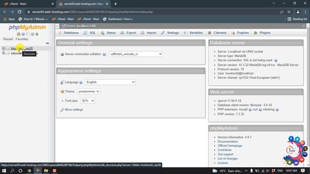Click green reload navigation panel icon

pos(37,34)
